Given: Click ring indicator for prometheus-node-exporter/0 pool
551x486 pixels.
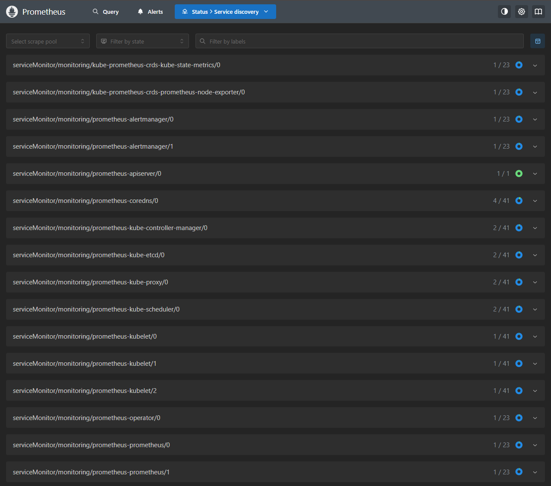Looking at the screenshot, I should [519, 92].
